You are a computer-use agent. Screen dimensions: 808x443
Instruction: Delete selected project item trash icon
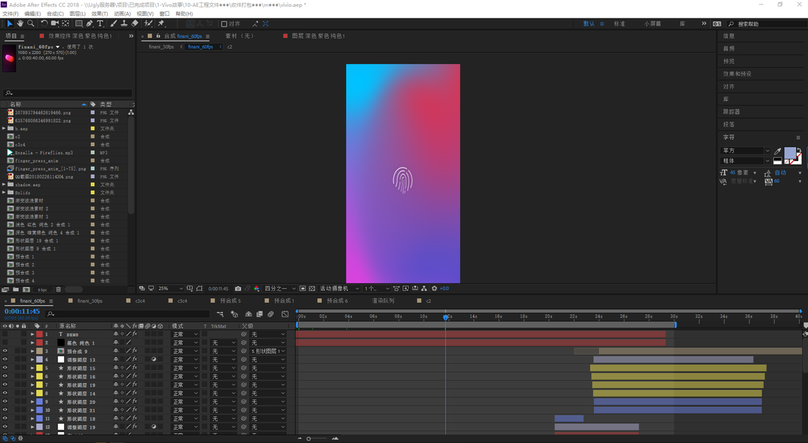pyautogui.click(x=58, y=289)
